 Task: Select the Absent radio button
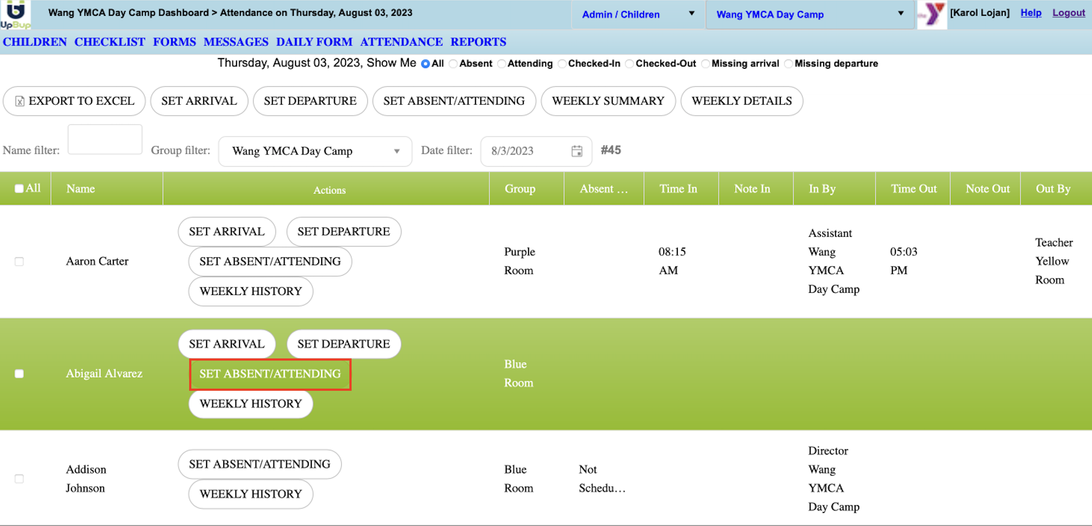coord(454,64)
